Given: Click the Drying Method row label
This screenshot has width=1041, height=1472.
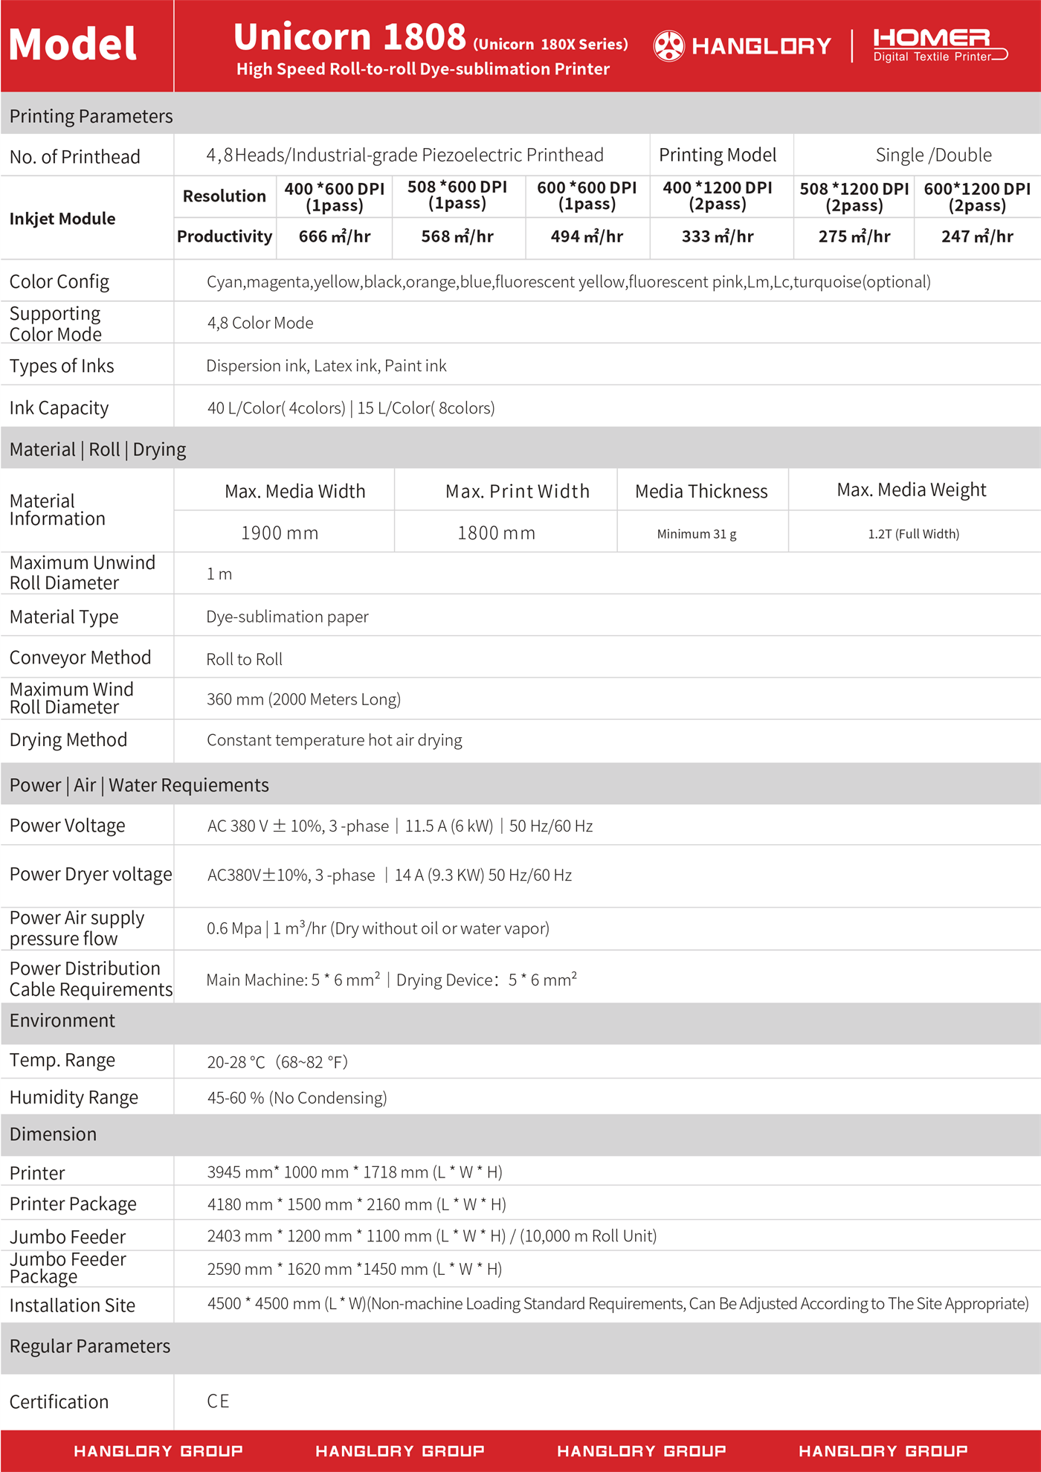Looking at the screenshot, I should point(68,740).
